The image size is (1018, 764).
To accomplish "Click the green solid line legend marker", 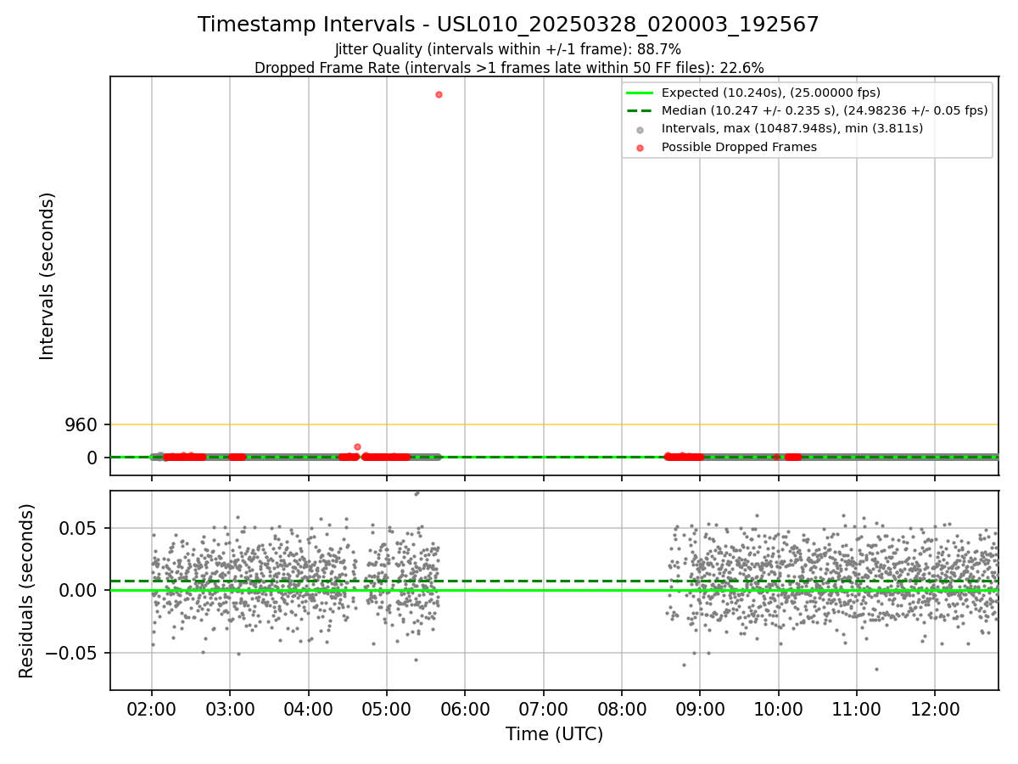I will pos(640,93).
